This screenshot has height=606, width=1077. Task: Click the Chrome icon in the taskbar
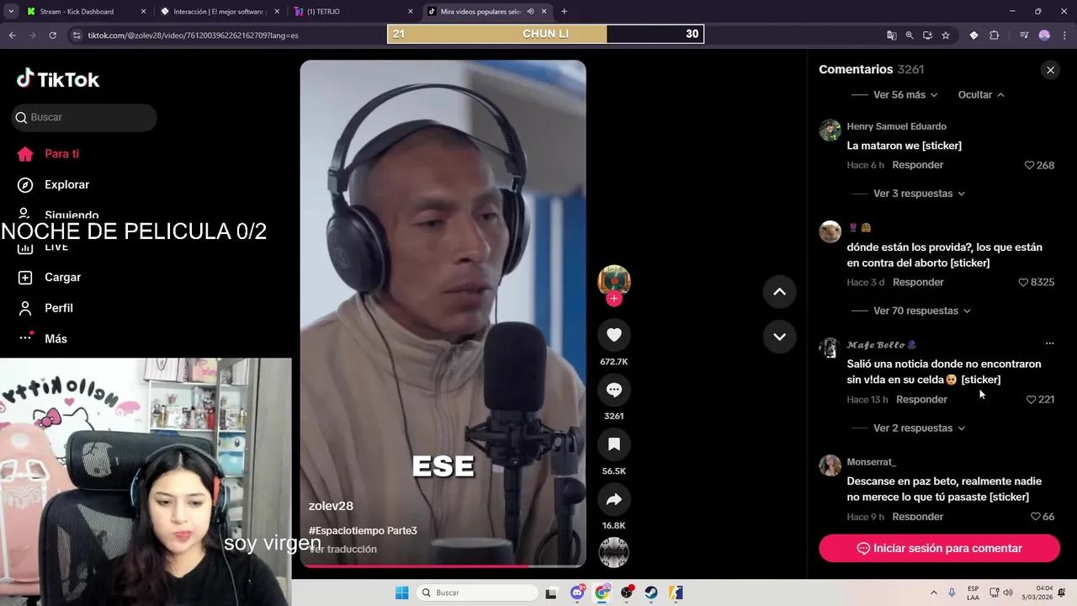point(602,593)
